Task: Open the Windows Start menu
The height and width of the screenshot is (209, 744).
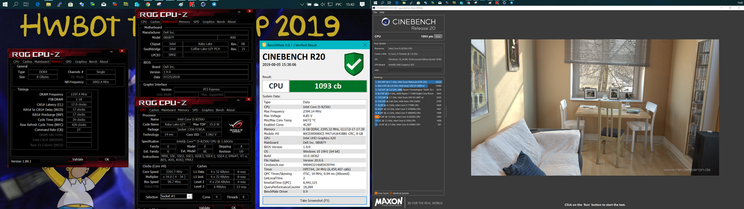Action: point(5,5)
